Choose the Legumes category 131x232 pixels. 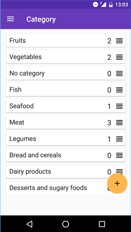click(x=65, y=139)
